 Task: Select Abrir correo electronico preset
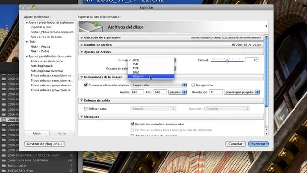(47, 61)
